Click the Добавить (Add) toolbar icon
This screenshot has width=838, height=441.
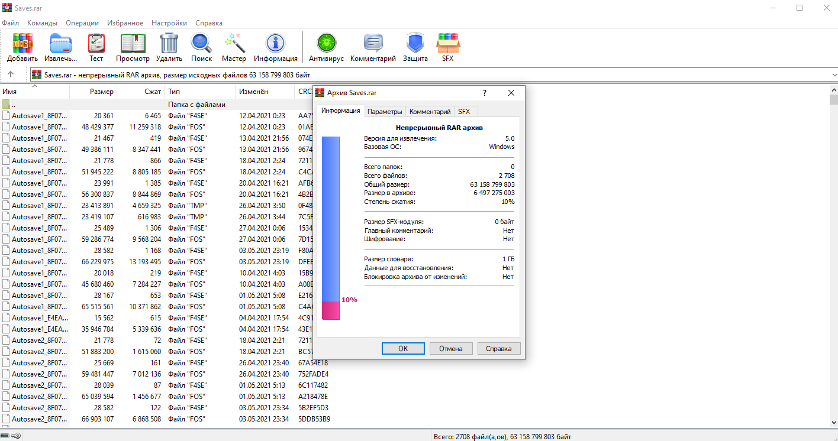click(x=22, y=44)
